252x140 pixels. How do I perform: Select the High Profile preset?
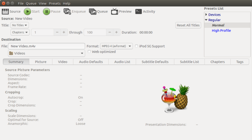point(221,30)
